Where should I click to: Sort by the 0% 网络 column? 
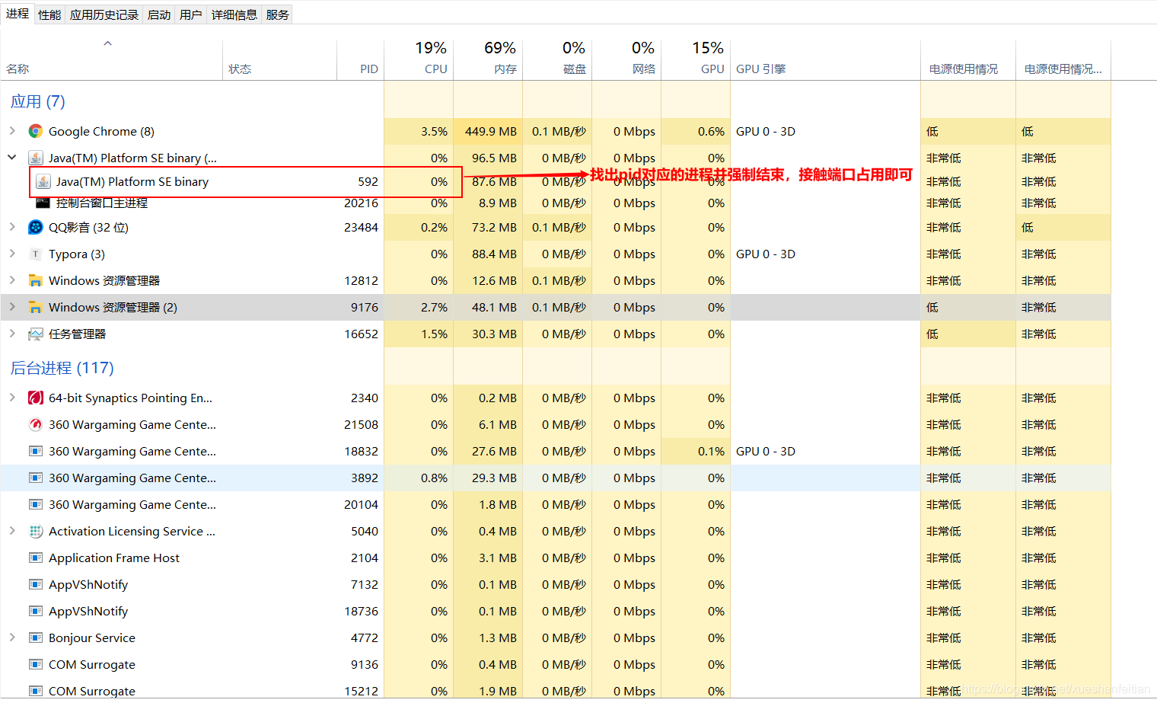[626, 59]
